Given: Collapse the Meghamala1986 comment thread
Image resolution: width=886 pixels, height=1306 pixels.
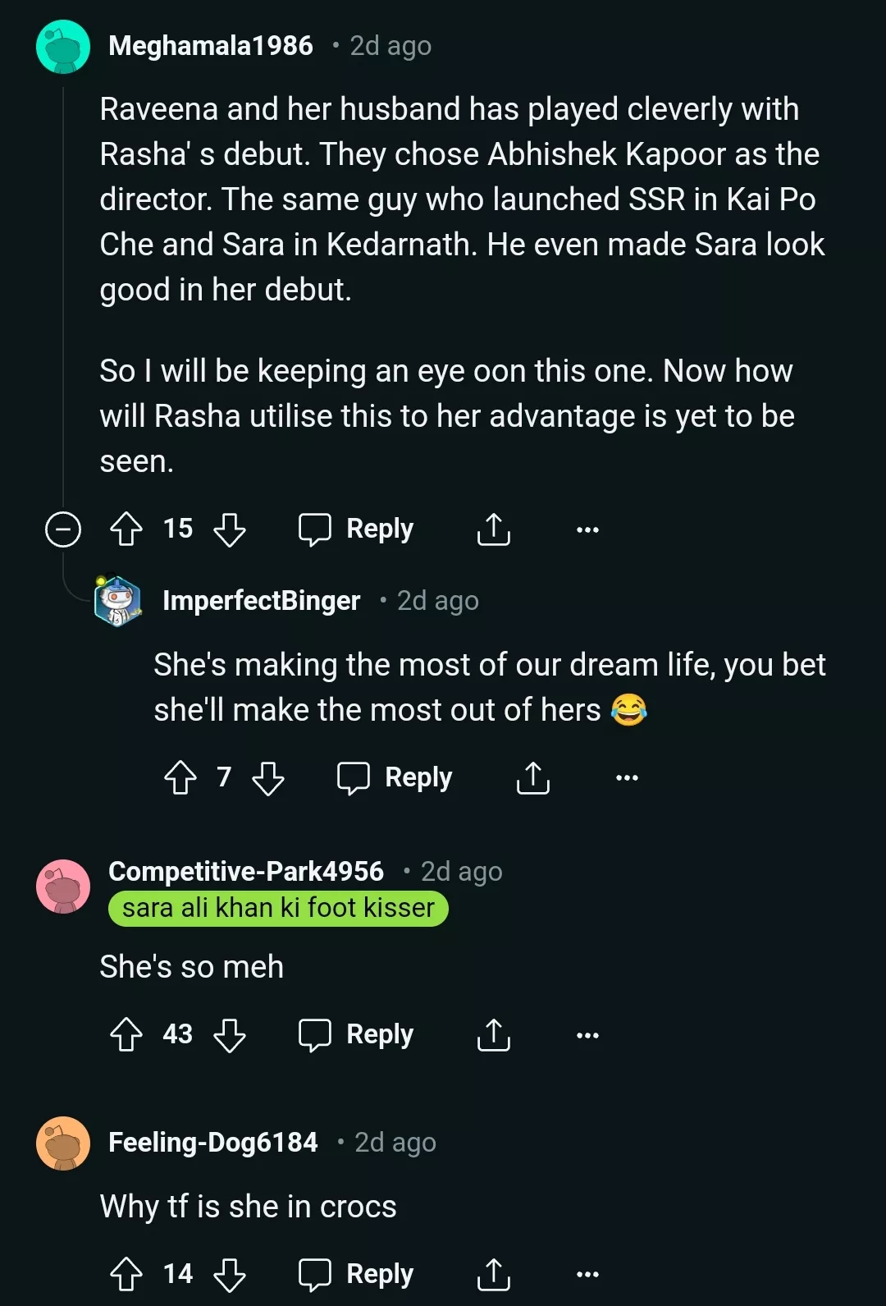Looking at the screenshot, I should coord(63,529).
